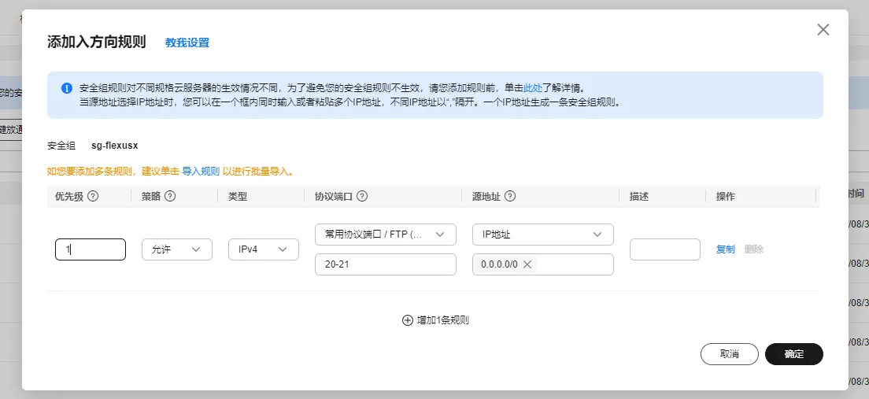Click the blue info icon in the notice
The height and width of the screenshot is (399, 869).
67,88
